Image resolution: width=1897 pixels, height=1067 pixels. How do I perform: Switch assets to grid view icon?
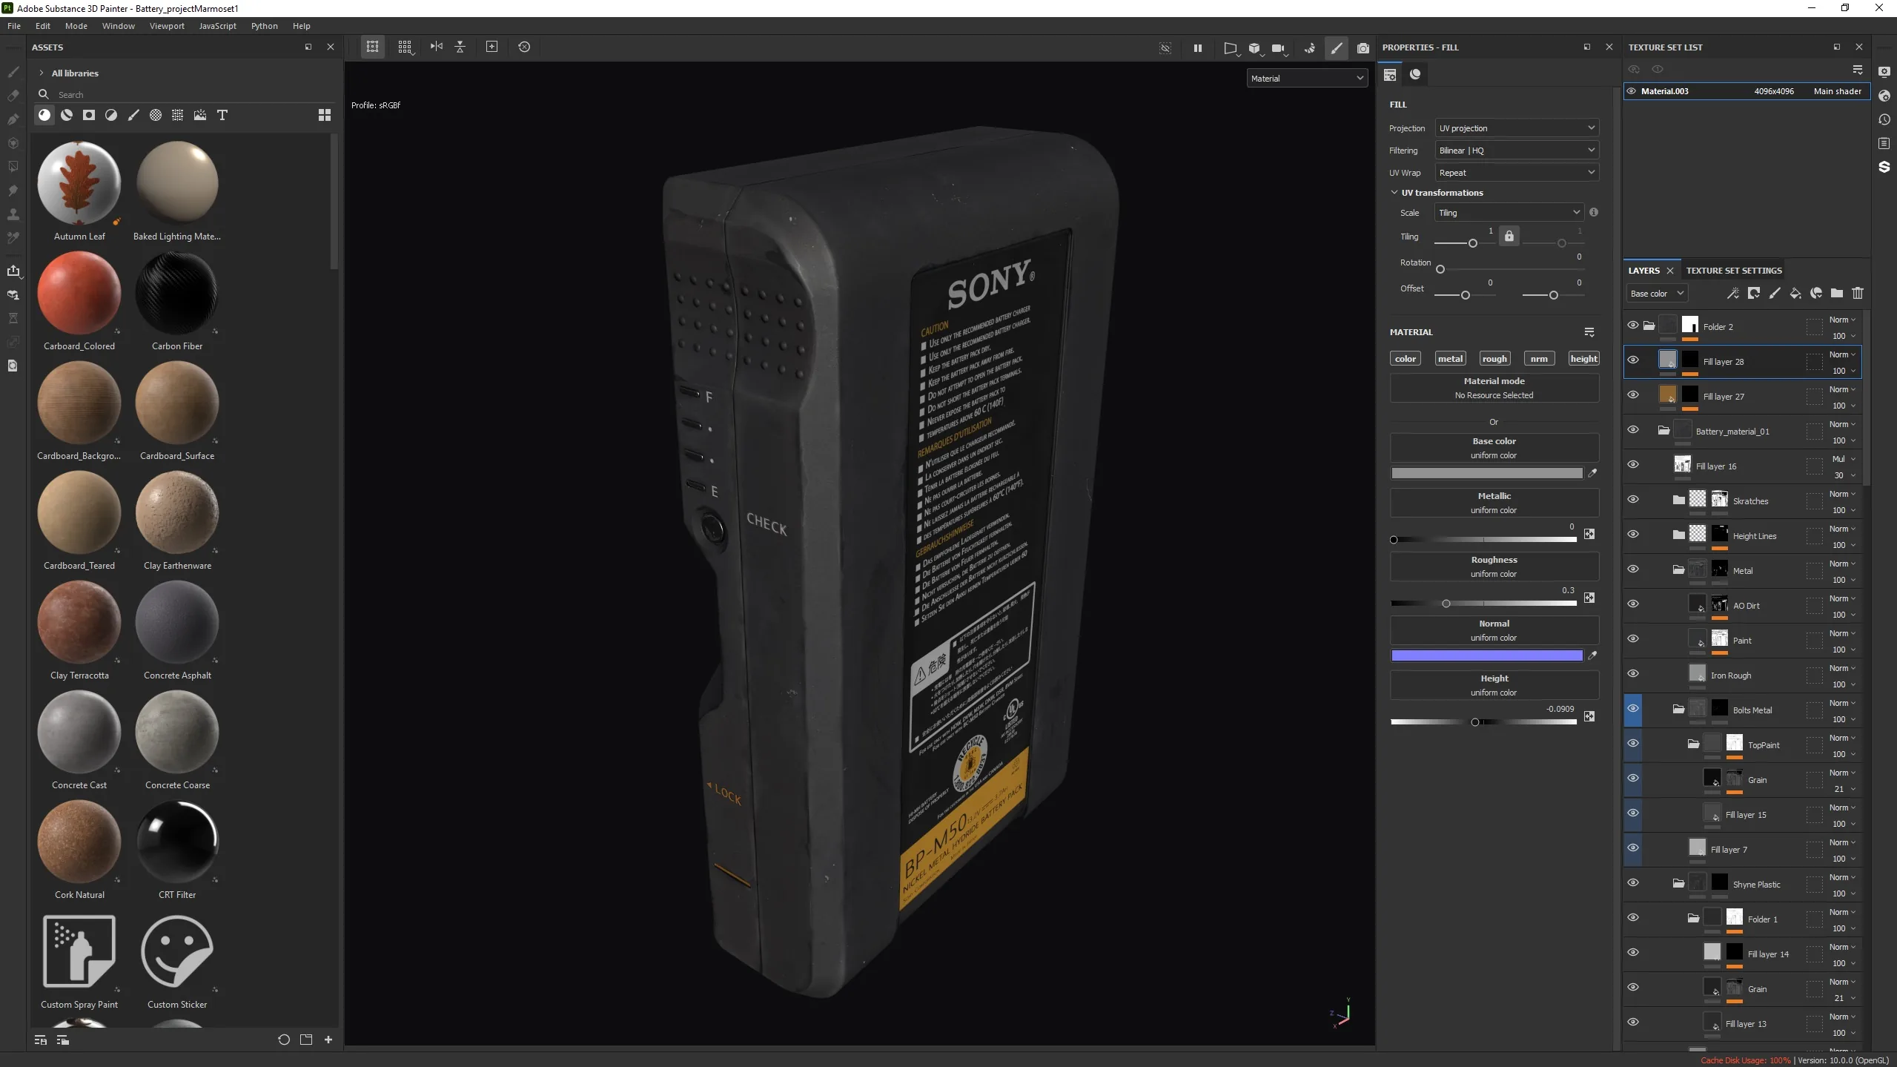pyautogui.click(x=325, y=115)
